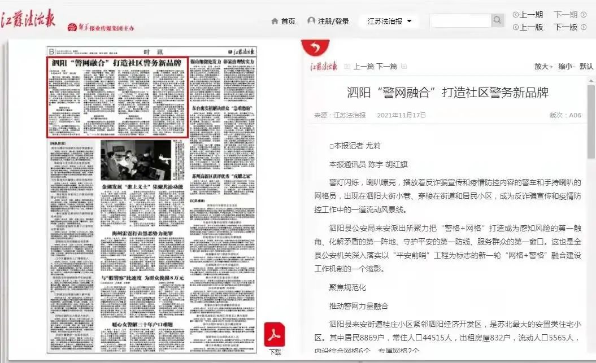Click the scrollbar up arrow
596x363 pixels.
click(x=591, y=81)
